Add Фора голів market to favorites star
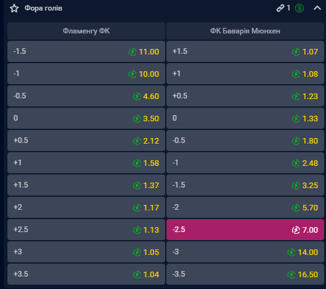The height and width of the screenshot is (289, 326). point(14,8)
